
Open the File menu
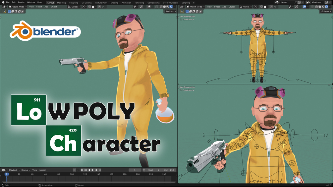coord(8,2)
